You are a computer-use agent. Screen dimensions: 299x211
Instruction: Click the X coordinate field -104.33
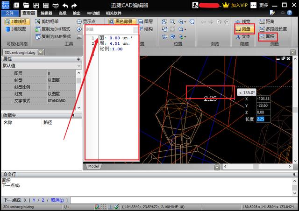(263, 98)
